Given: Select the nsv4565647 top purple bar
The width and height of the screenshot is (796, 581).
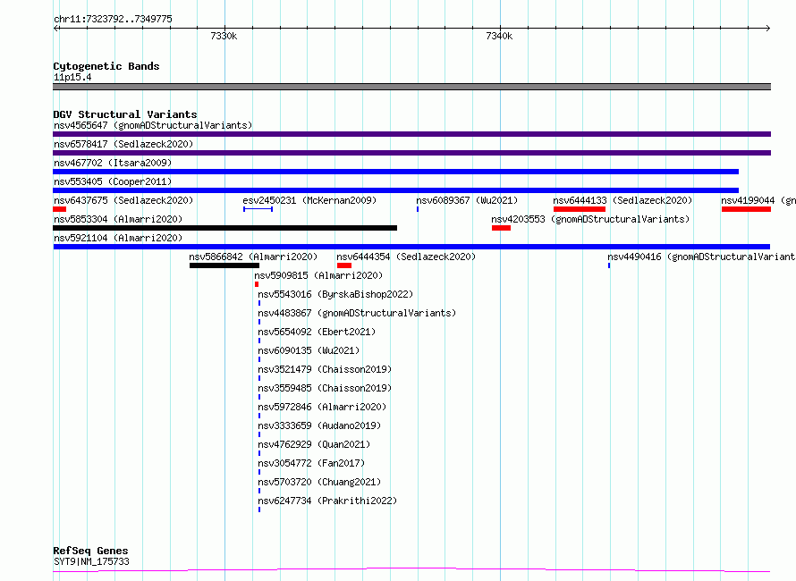Looking at the screenshot, I should [411, 134].
